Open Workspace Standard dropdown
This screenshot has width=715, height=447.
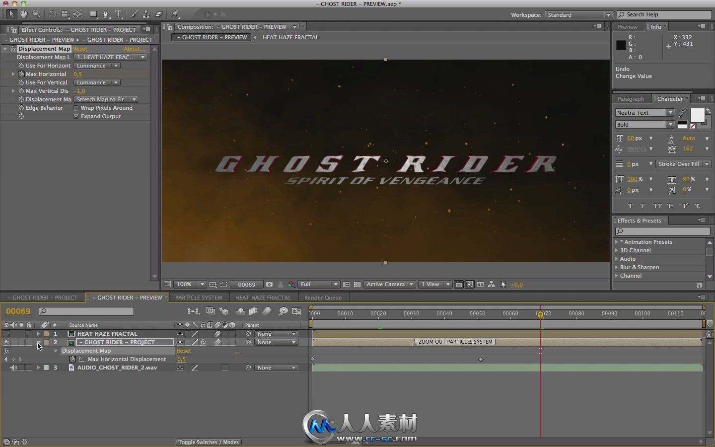point(578,15)
